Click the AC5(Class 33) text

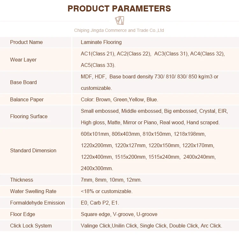(98, 65)
